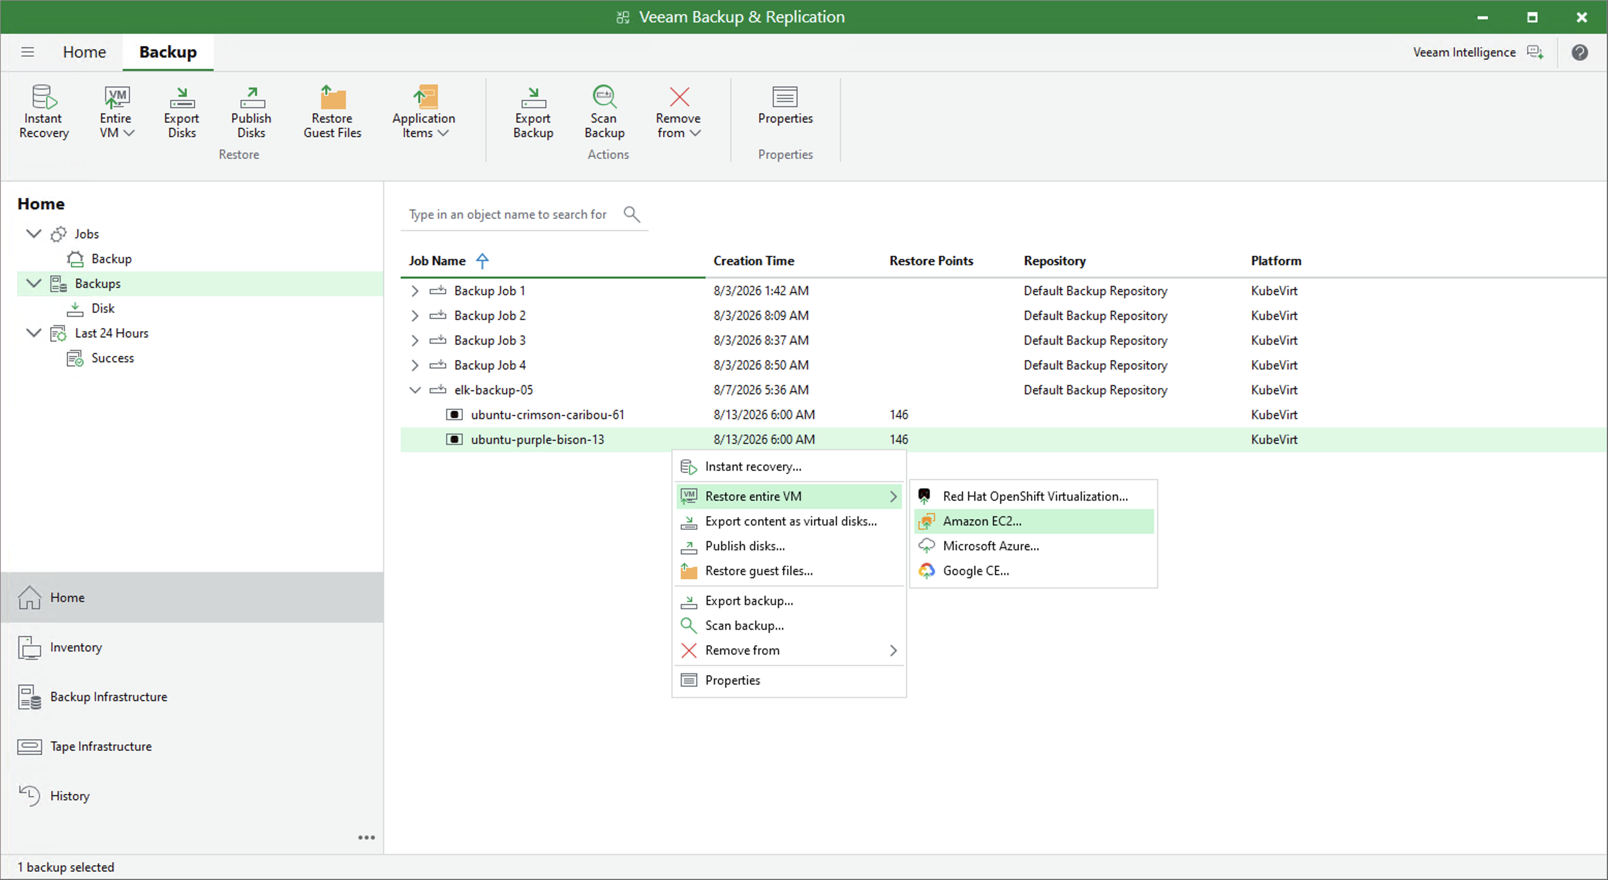
Task: Choose Scan backup from context menu
Action: coord(789,625)
